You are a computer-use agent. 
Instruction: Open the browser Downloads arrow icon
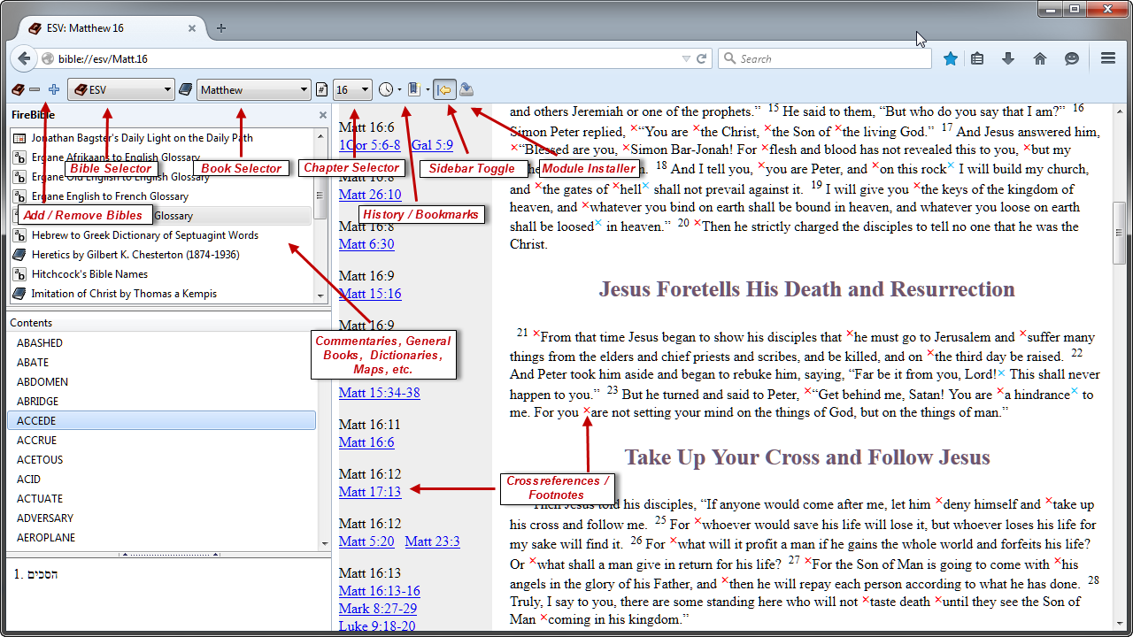coord(1007,58)
